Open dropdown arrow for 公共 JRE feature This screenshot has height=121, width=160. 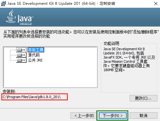[24, 60]
